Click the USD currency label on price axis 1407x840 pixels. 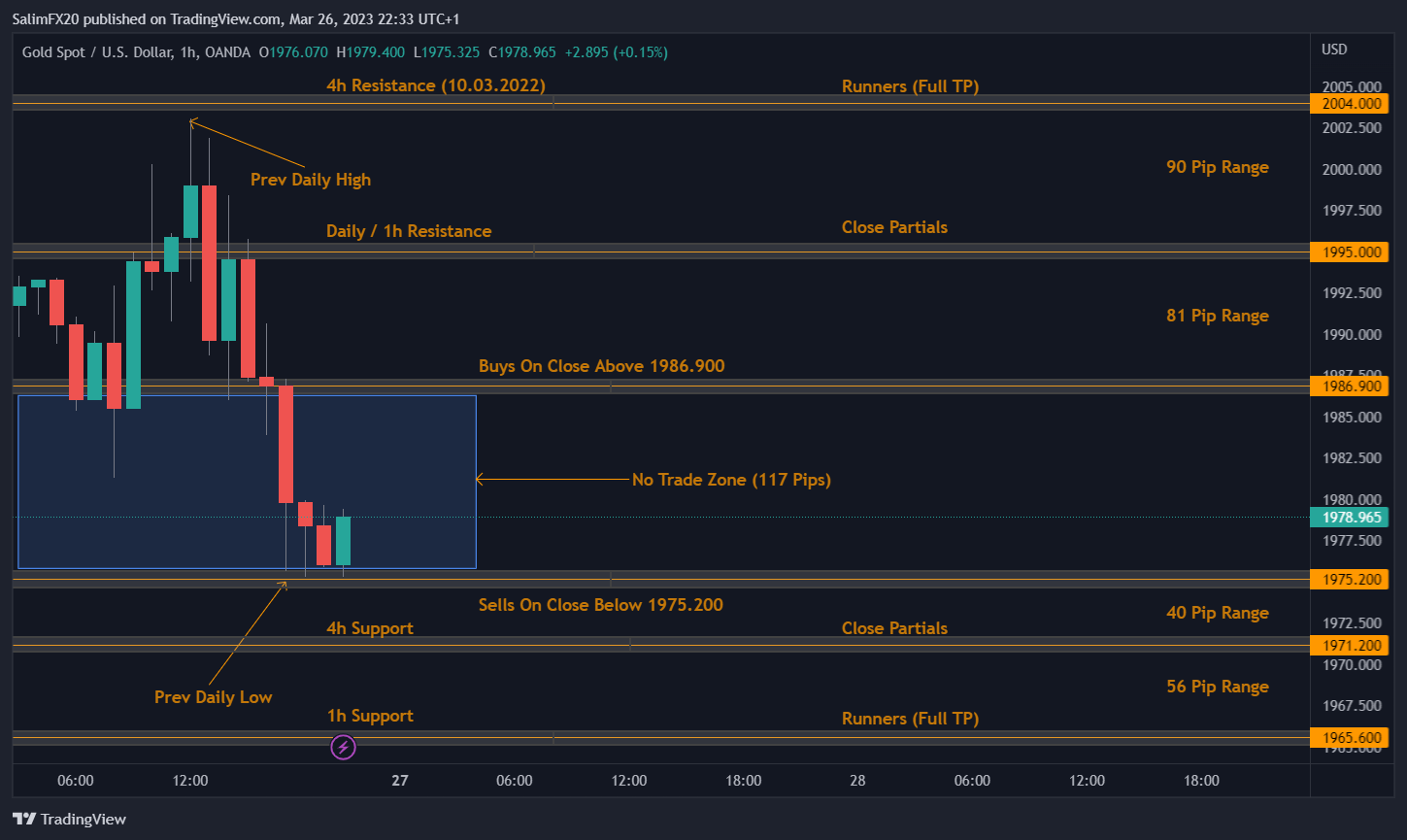(1334, 50)
